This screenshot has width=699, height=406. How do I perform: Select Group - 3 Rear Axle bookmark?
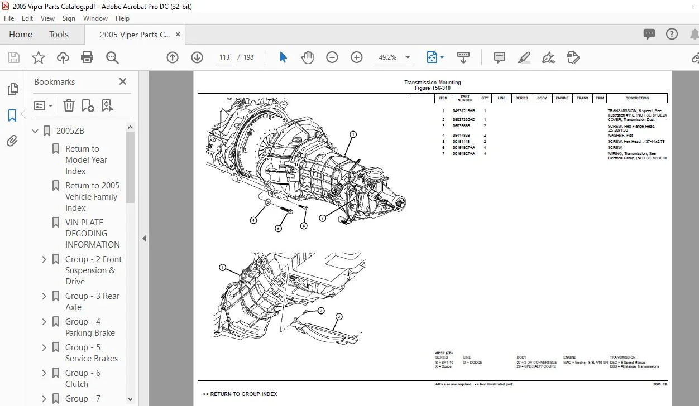(x=92, y=302)
